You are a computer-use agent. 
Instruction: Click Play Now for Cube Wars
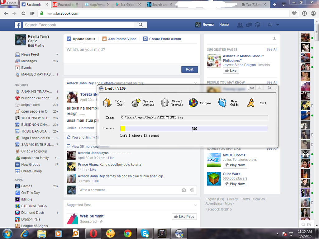click(235, 184)
